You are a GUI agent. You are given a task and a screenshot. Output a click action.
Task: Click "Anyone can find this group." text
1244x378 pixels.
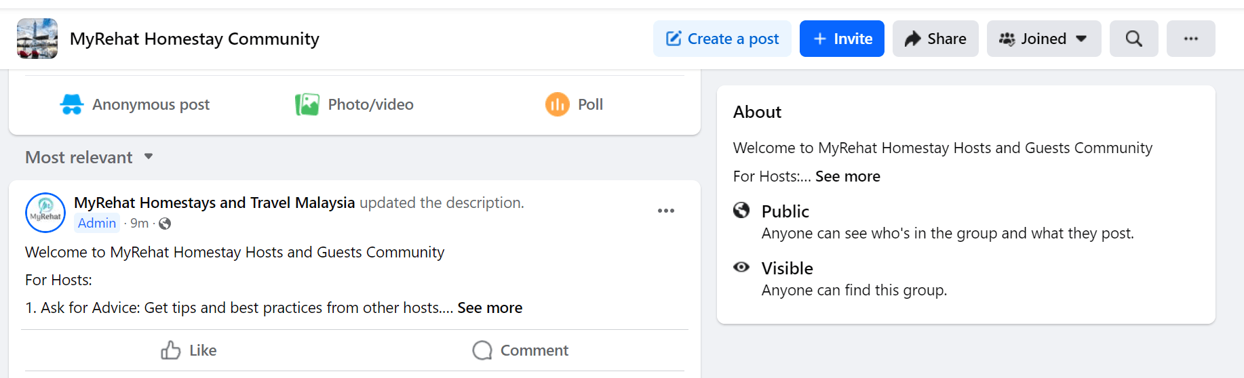point(855,290)
